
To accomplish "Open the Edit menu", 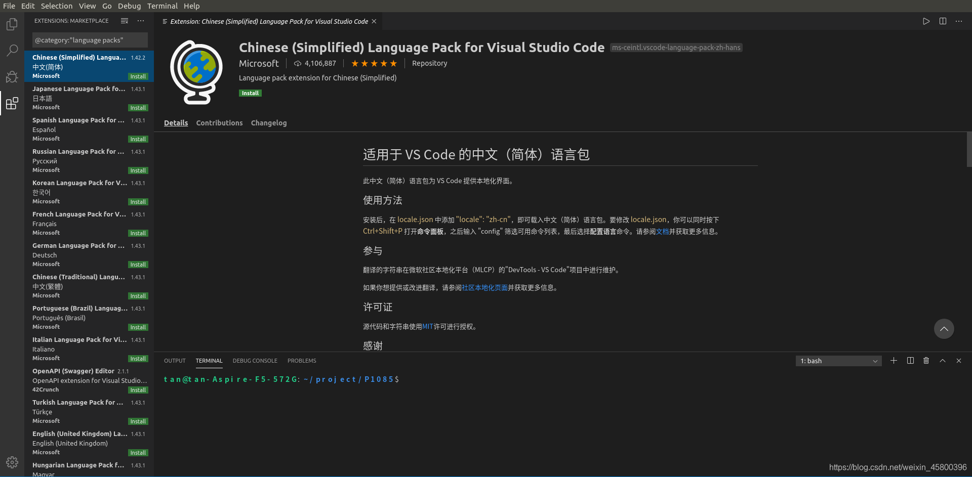I will (x=28, y=6).
